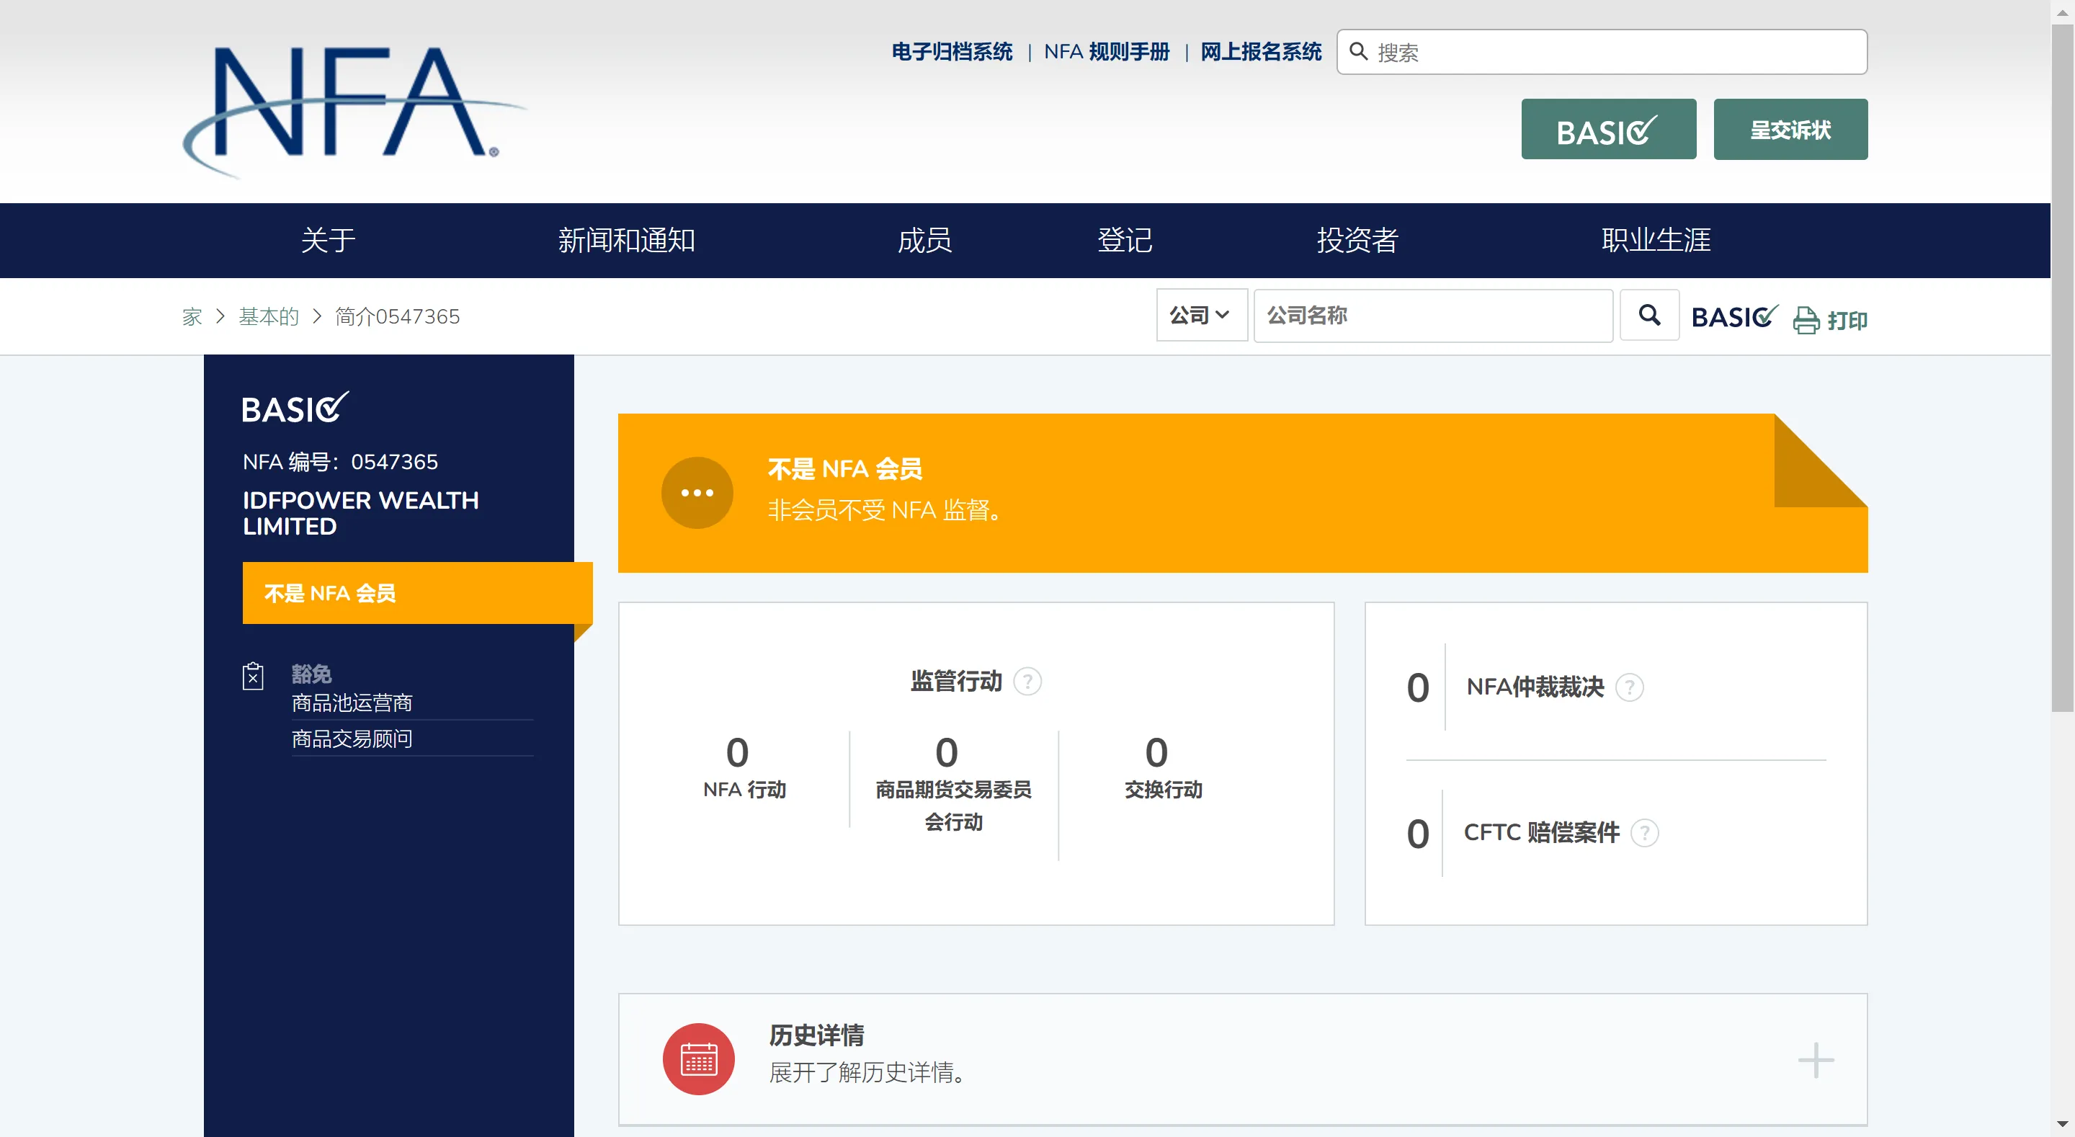
Task: Click the company name IDFPOWER WEALTH LIMITED
Action: click(361, 513)
